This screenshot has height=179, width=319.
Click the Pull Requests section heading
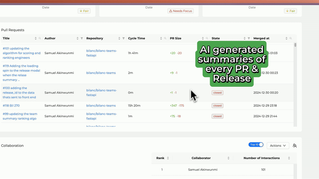click(13, 30)
